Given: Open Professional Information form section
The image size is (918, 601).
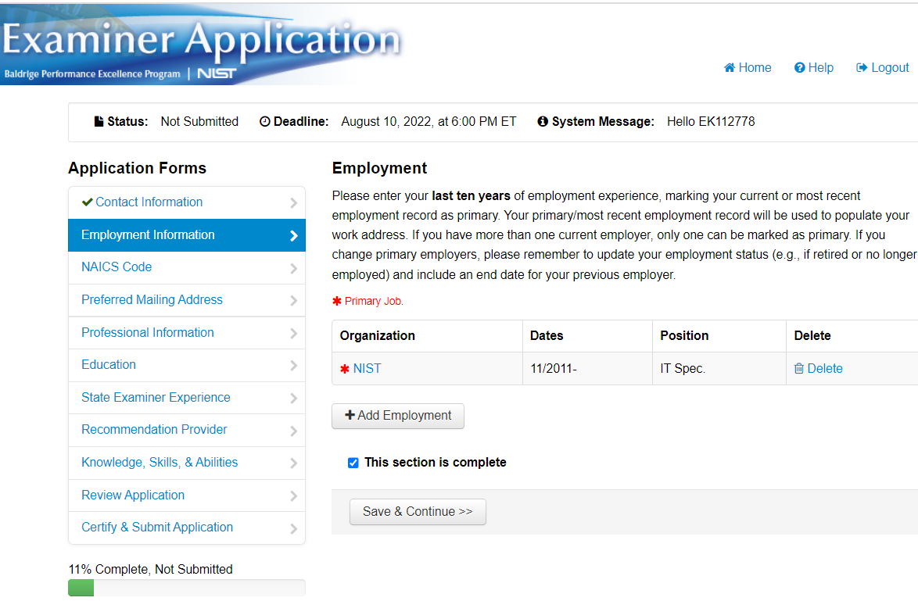Looking at the screenshot, I should point(147,332).
